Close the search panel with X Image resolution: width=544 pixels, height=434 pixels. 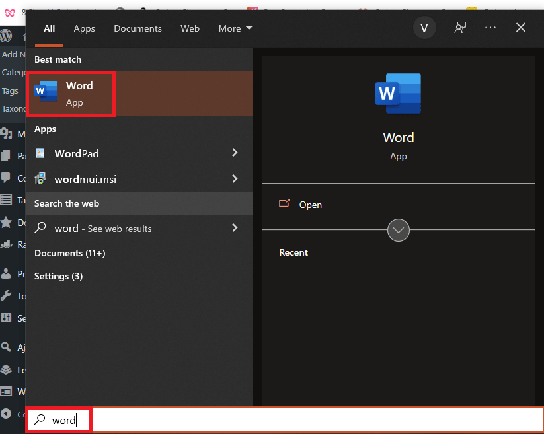pos(520,27)
